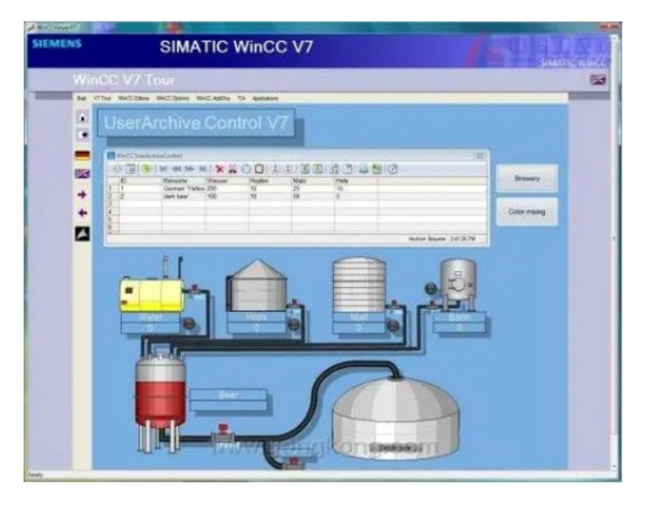Go back with the sidebar left arrow
Screen dimensions: 668x524
coord(82,213)
